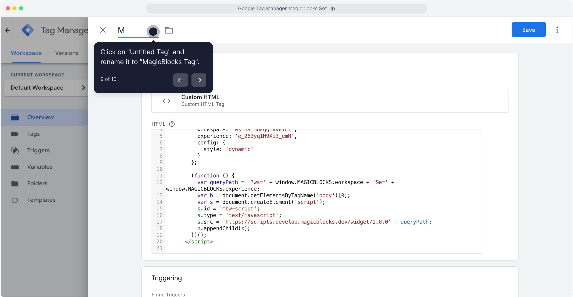Image resolution: width=573 pixels, height=297 pixels.
Task: Open Templates in the sidebar
Action: (x=41, y=200)
